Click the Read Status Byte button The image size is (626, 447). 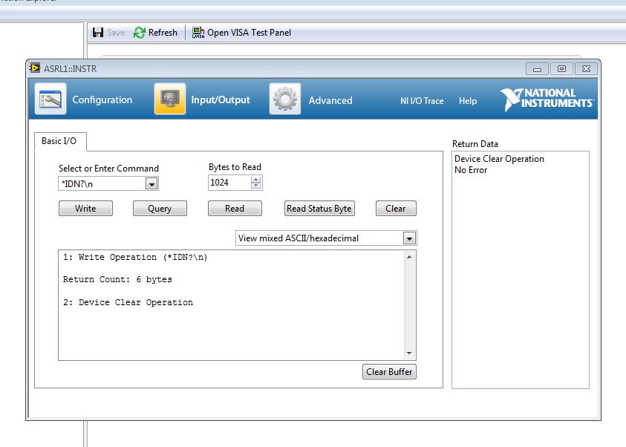tap(319, 209)
